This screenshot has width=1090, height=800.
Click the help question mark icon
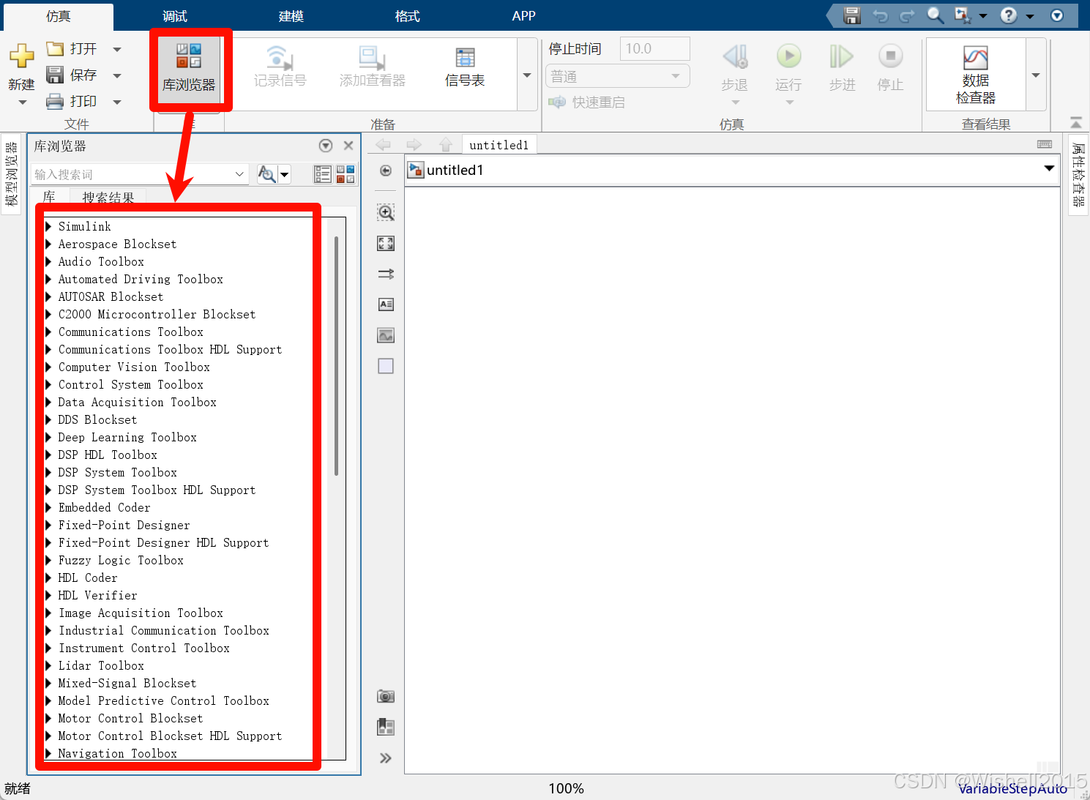[1009, 15]
